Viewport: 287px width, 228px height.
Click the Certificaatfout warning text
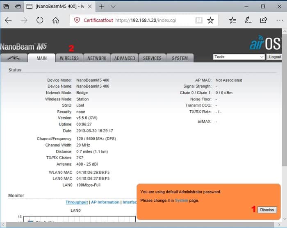tap(98, 20)
